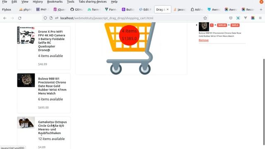Open the Edit menu

(x=14, y=2)
